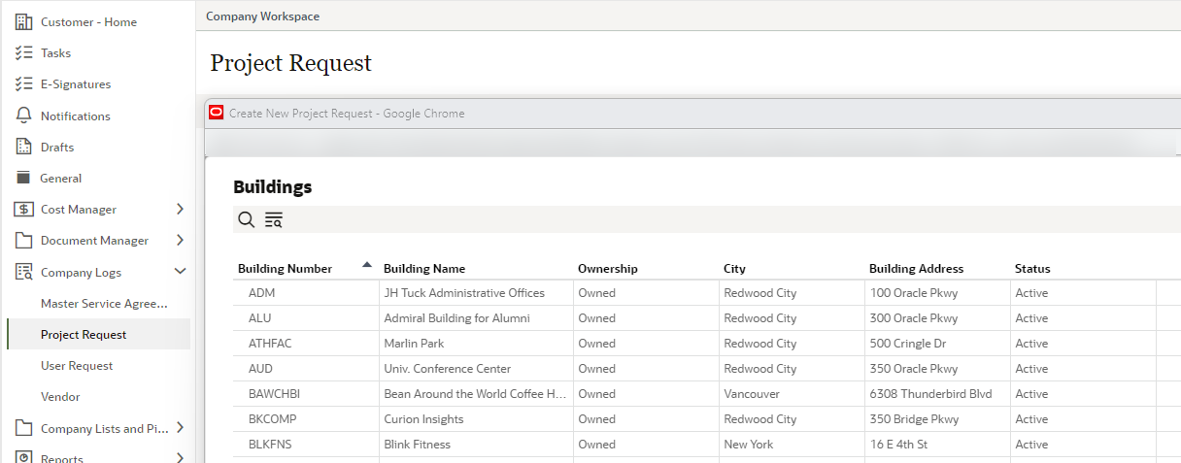Click Bean Around the World Coffee cell

tap(475, 393)
